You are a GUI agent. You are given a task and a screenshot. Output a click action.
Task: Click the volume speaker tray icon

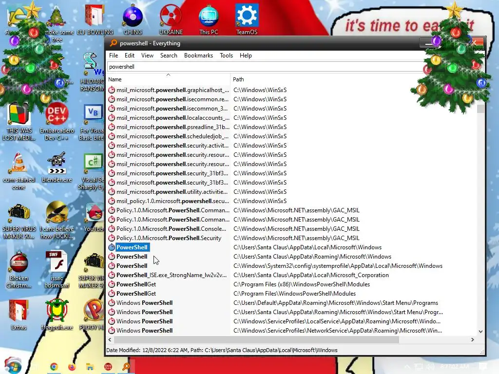(431, 367)
